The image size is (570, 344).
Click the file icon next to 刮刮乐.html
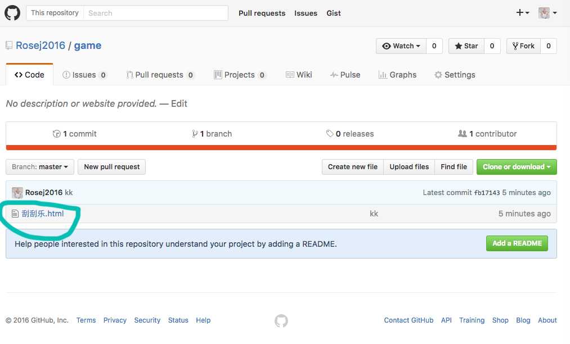pos(15,214)
